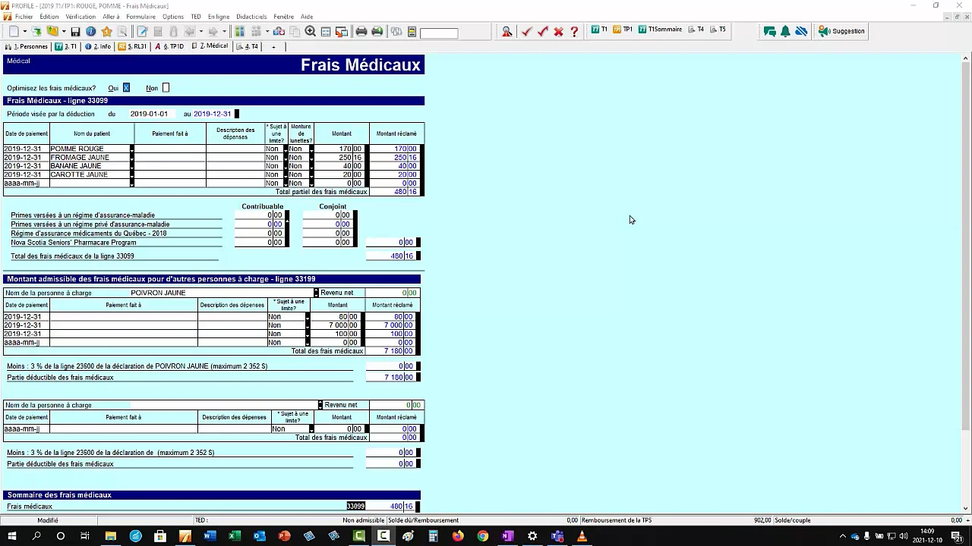This screenshot has width=972, height=546.
Task: Click the deduction period start date field
Action: tap(149, 114)
